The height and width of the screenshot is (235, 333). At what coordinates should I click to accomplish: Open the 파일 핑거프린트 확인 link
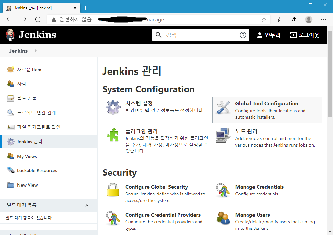coord(39,127)
